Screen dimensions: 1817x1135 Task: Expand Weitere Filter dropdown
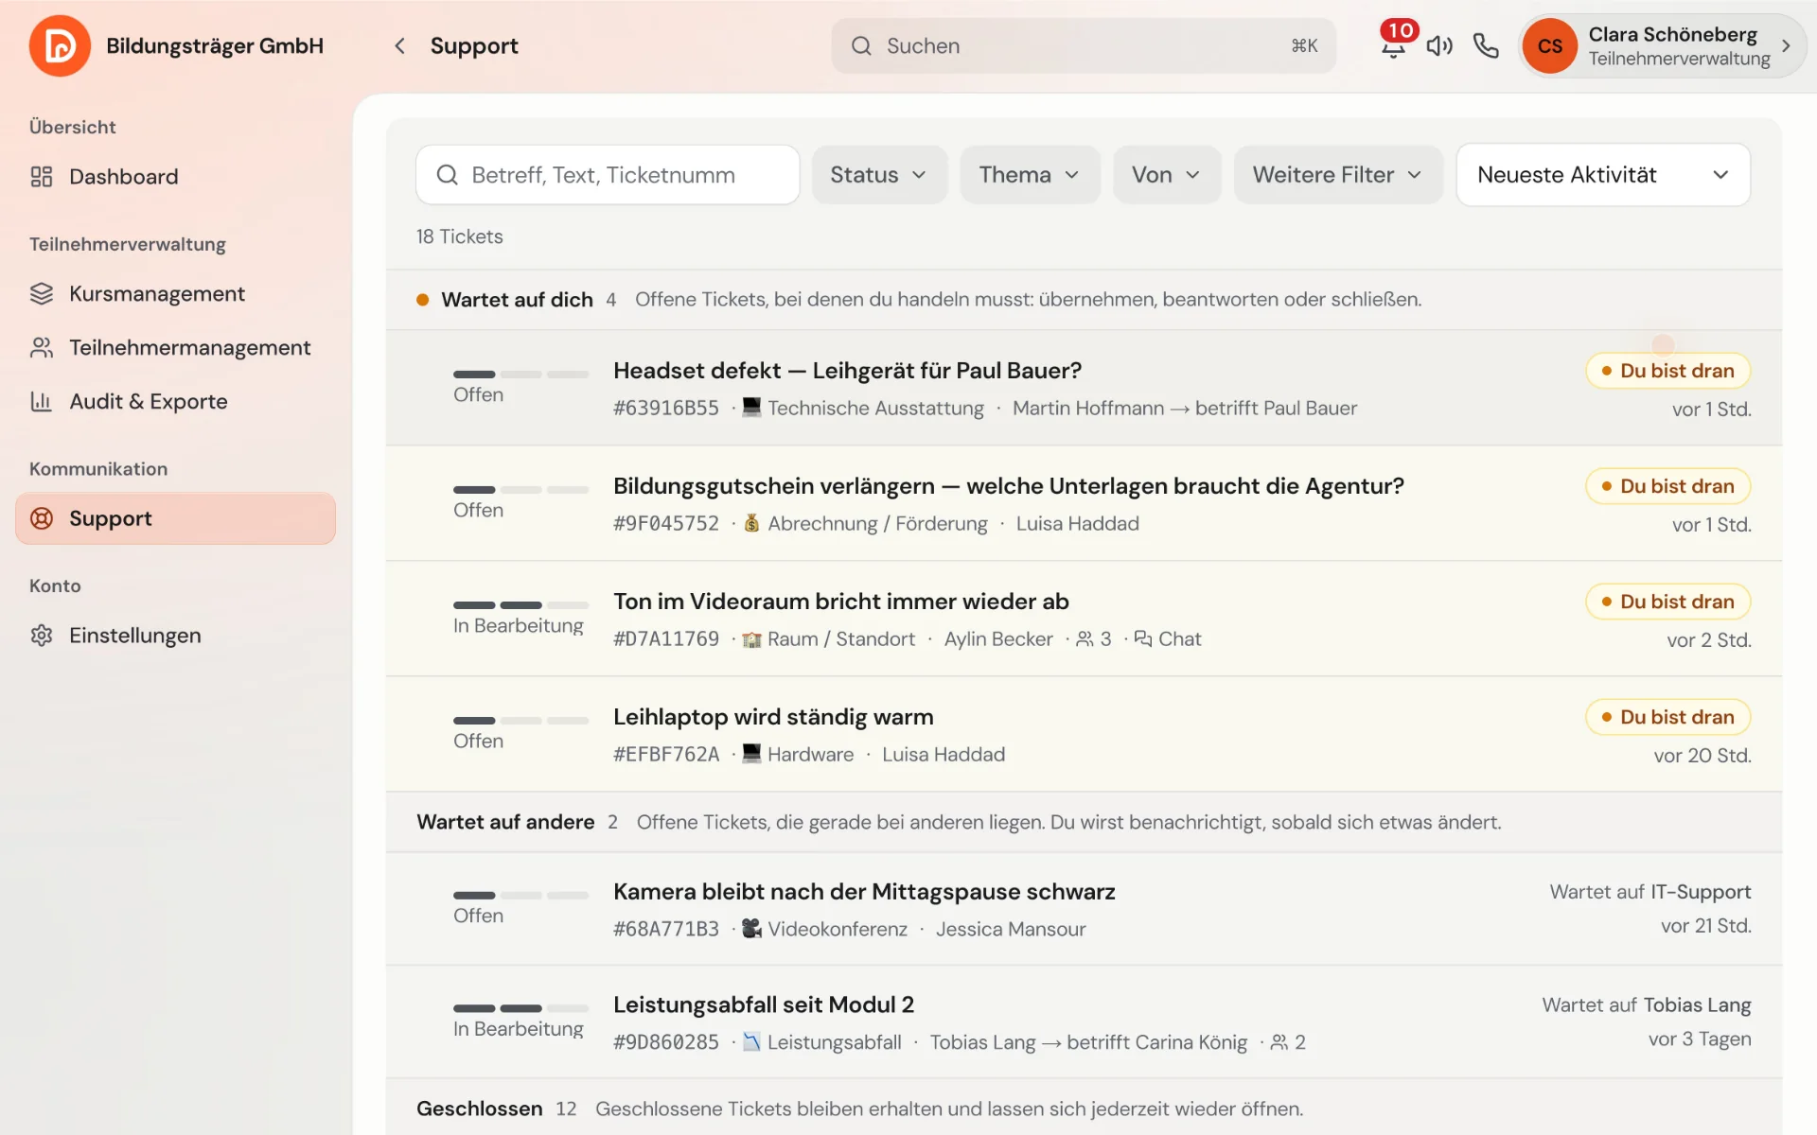1338,175
